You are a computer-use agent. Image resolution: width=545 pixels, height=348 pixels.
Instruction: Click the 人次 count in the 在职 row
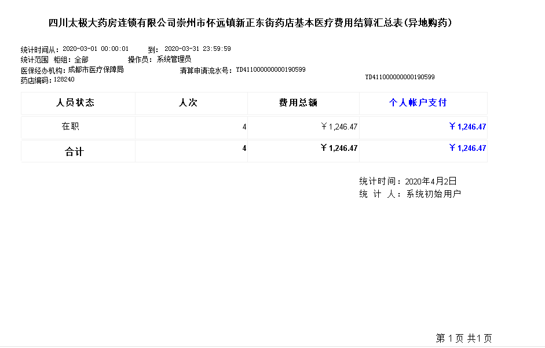click(x=244, y=127)
